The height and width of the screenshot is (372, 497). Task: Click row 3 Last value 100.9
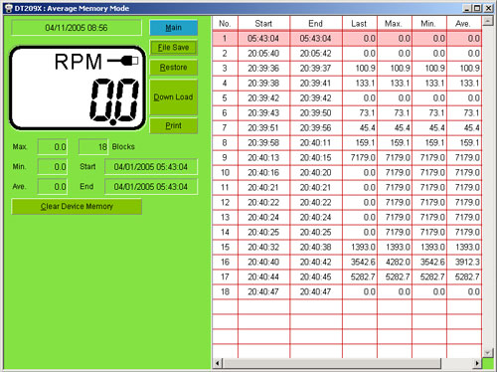(360, 69)
